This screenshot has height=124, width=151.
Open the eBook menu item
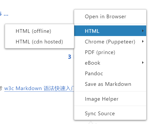(110, 63)
